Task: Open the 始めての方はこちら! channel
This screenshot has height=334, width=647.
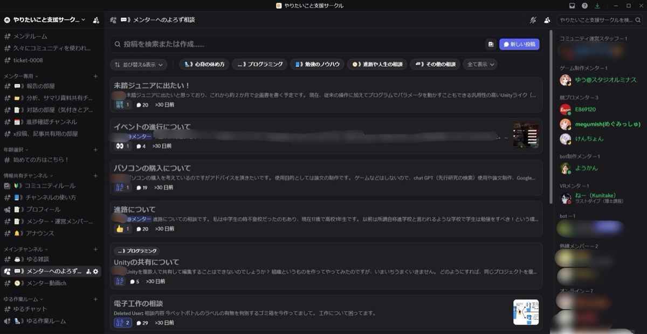Action: click(51, 160)
